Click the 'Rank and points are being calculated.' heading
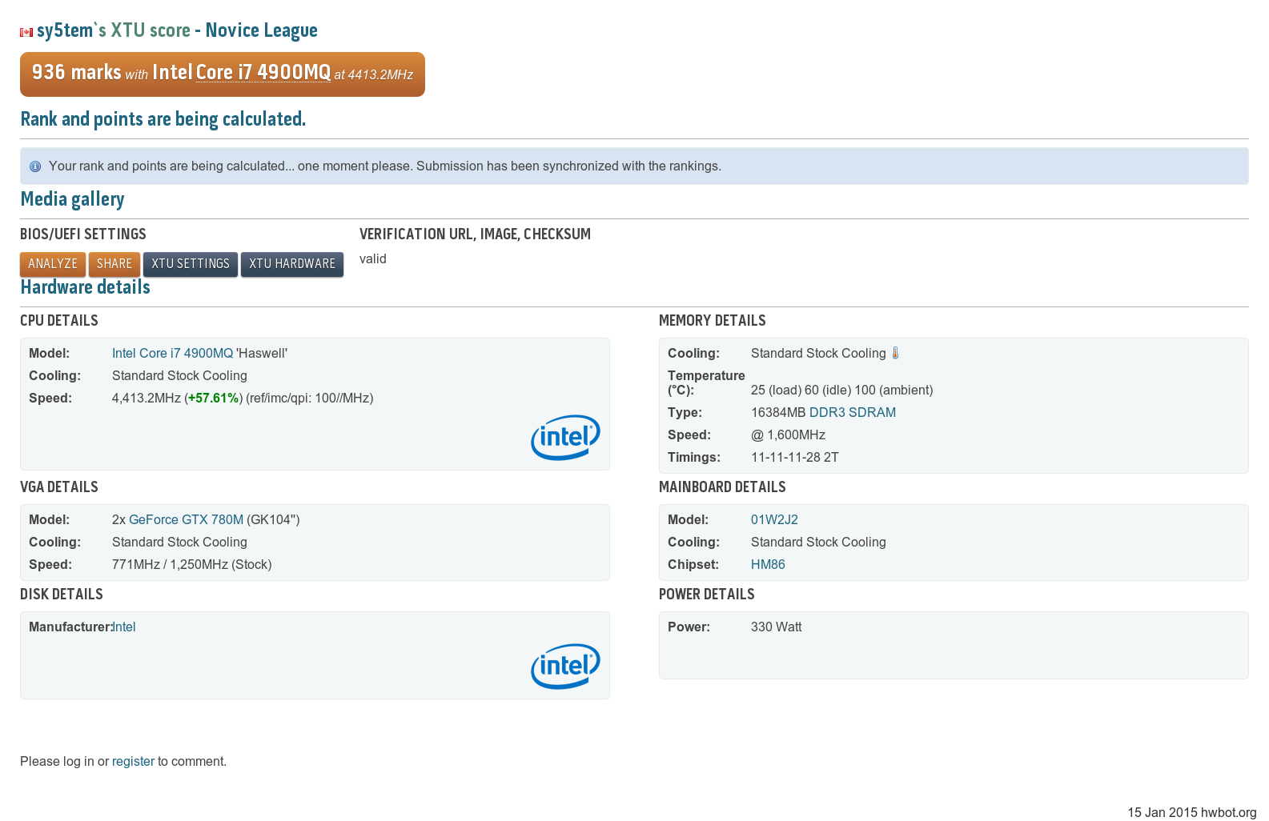The image size is (1269, 821). 163,119
